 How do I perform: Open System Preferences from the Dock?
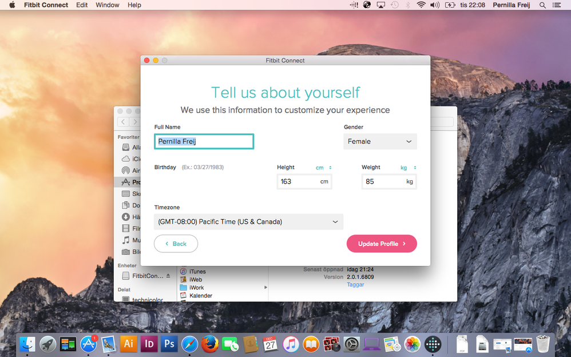tap(352, 344)
